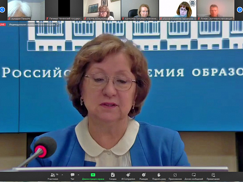
Task: Toggle Поднять руку raise hand
Action: [159, 175]
